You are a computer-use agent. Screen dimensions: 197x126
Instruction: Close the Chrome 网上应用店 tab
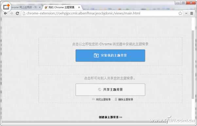click(40, 7)
